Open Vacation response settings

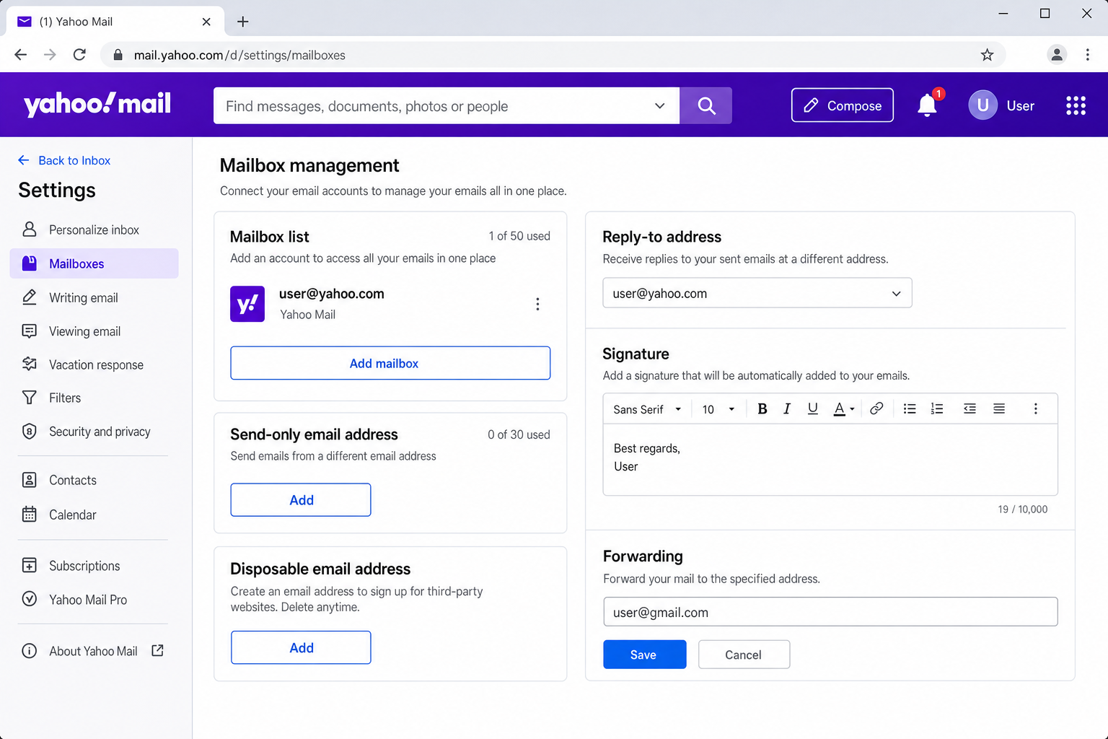point(94,364)
